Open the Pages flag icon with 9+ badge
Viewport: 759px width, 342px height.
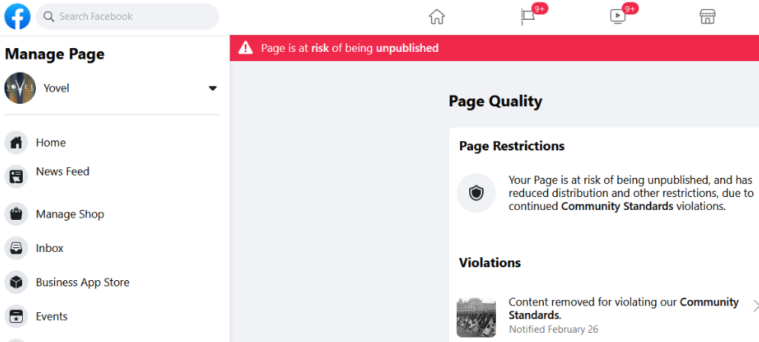click(x=528, y=17)
